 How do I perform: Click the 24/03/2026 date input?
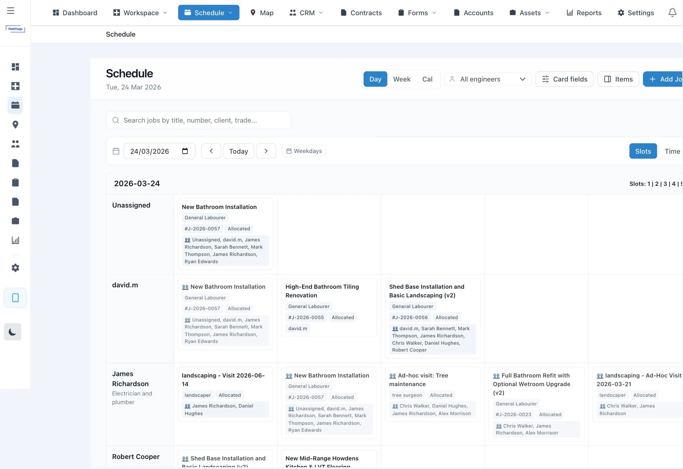coord(159,151)
